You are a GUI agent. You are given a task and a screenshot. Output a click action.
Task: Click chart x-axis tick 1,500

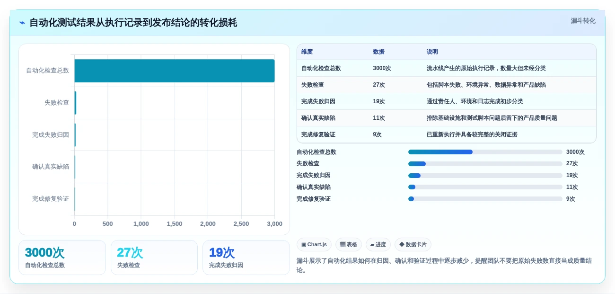175,224
